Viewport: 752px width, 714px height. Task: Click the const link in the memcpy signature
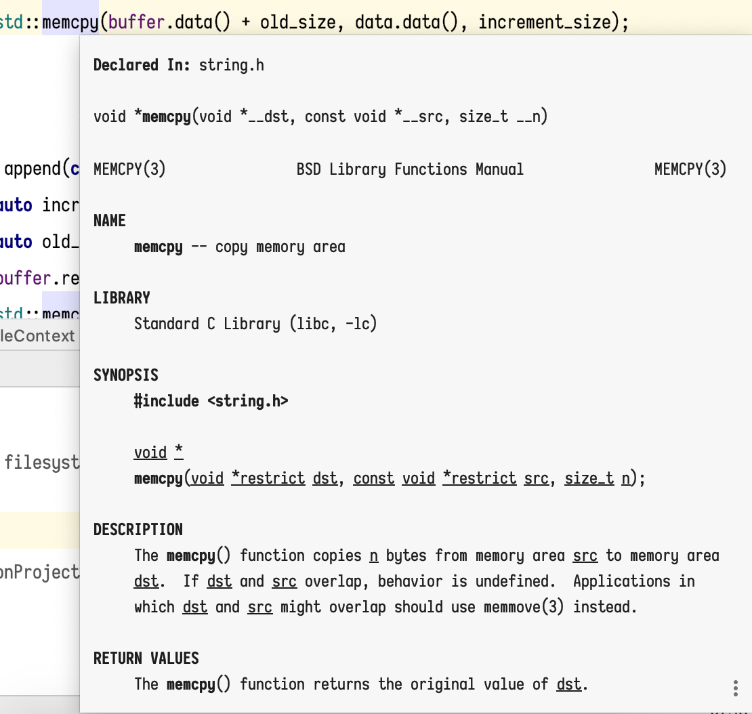tap(373, 478)
